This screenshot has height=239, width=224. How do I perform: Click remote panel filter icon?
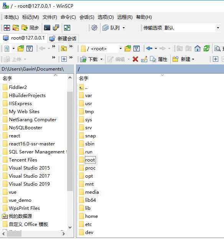pos(137,49)
